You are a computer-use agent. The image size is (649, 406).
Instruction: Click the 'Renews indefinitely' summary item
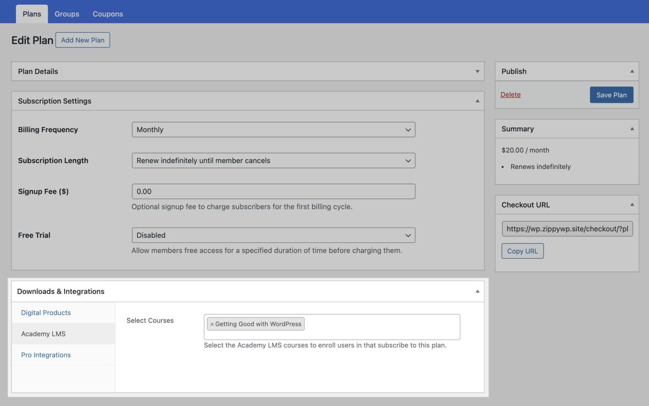tap(540, 166)
